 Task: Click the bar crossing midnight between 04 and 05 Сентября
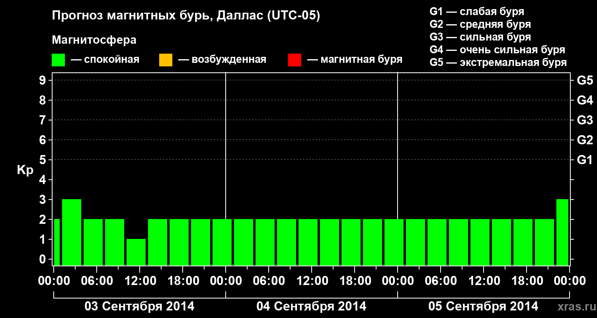394,242
